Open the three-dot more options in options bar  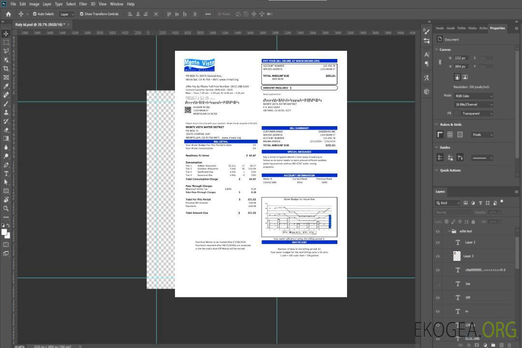pyautogui.click(x=208, y=14)
